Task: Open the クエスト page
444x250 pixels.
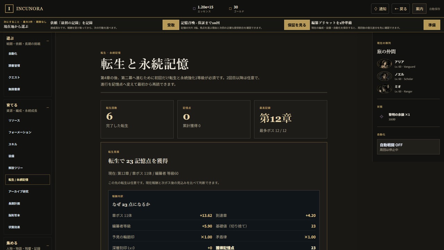Action: click(28, 77)
